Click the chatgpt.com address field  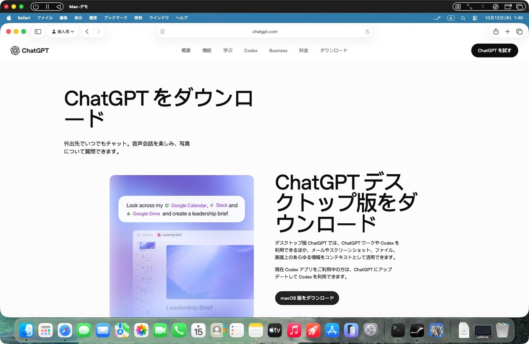pyautogui.click(x=265, y=32)
